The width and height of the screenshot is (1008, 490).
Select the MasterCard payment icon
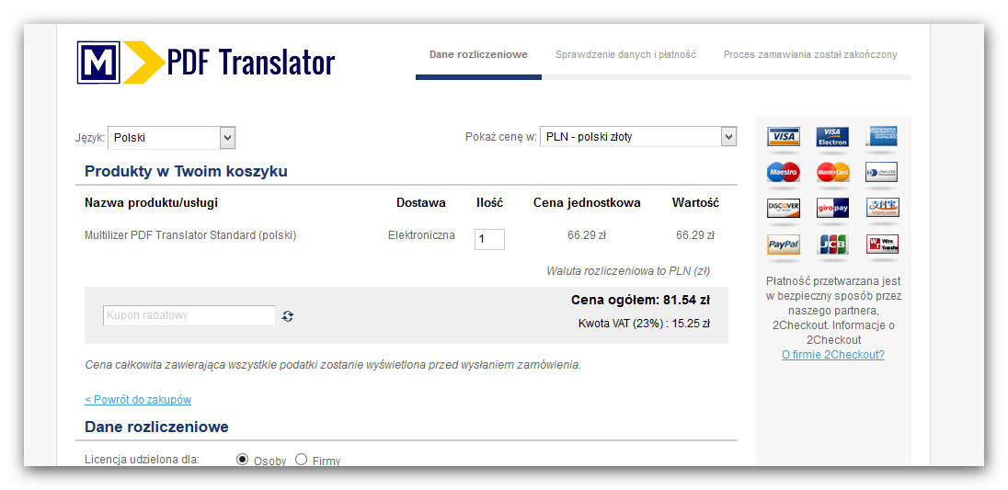click(832, 172)
